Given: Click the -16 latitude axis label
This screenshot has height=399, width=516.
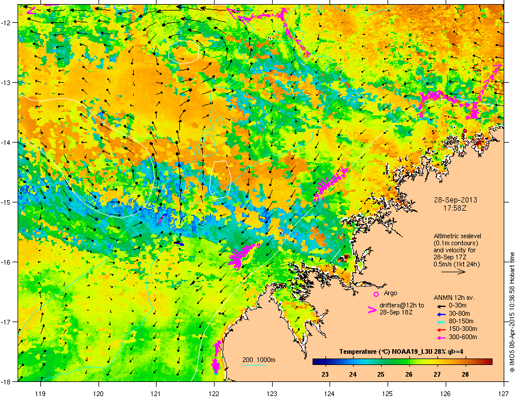Looking at the screenshot, I should tap(6, 262).
